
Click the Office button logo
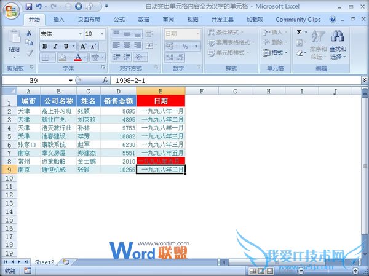11,11
